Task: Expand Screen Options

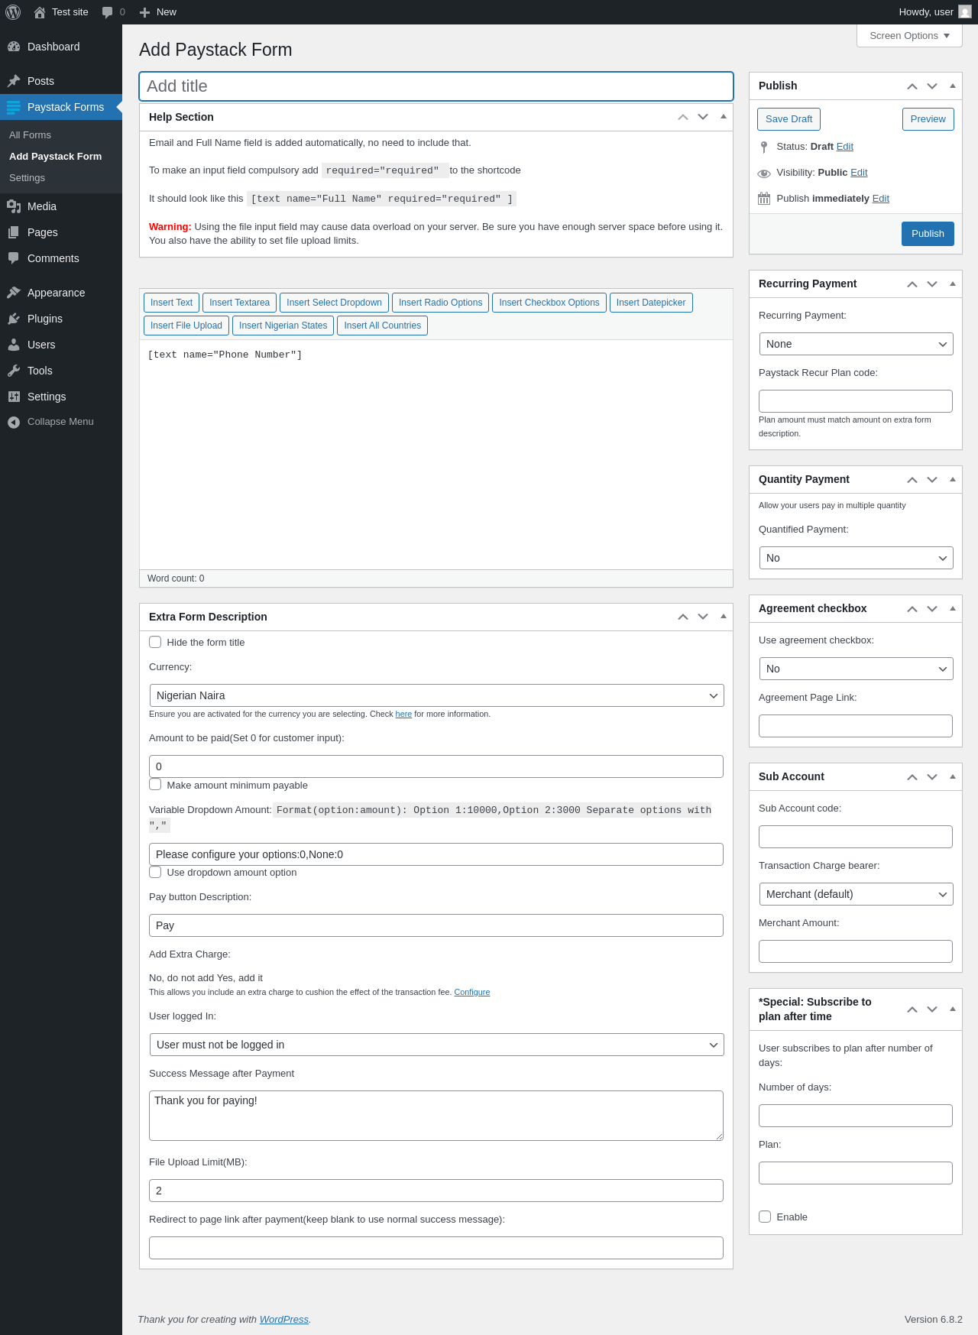Action: tap(909, 36)
